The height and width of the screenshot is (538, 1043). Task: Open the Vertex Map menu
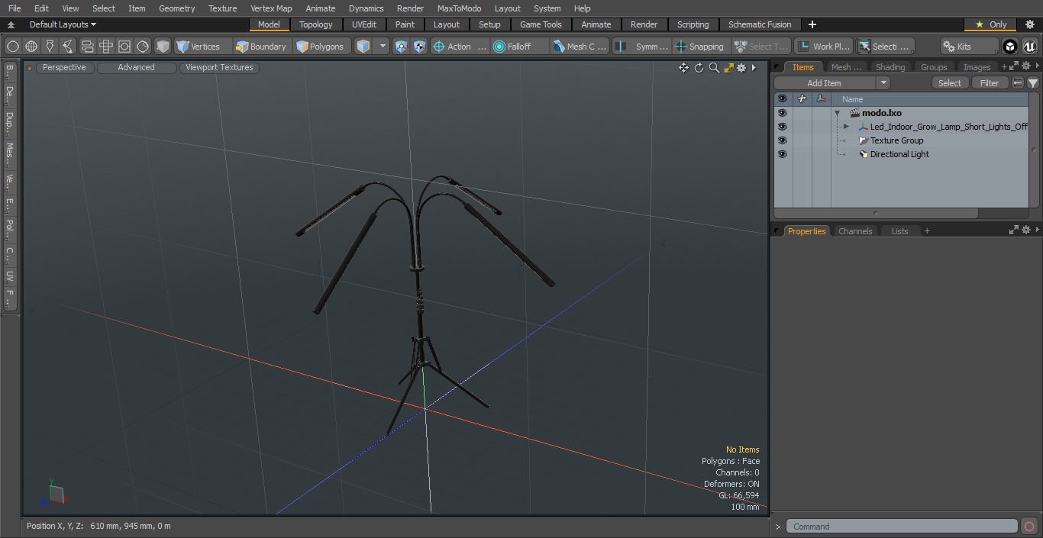point(271,8)
